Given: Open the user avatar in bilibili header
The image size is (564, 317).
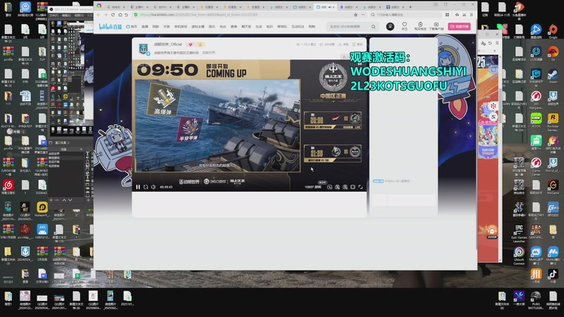Looking at the screenshot, I should (x=390, y=26).
